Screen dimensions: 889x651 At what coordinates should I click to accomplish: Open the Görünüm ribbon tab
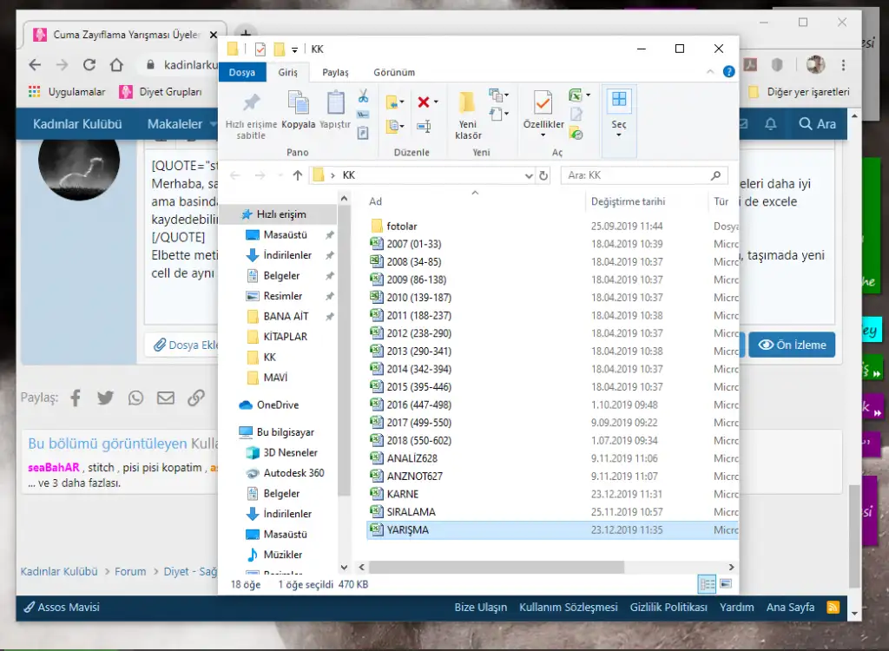pyautogui.click(x=393, y=73)
